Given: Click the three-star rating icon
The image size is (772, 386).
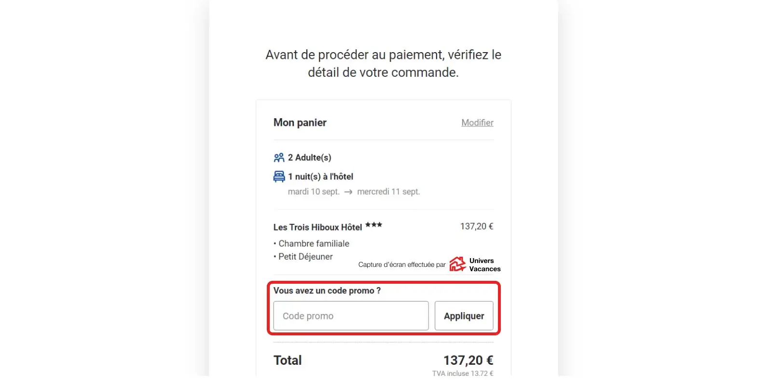Looking at the screenshot, I should pyautogui.click(x=373, y=225).
